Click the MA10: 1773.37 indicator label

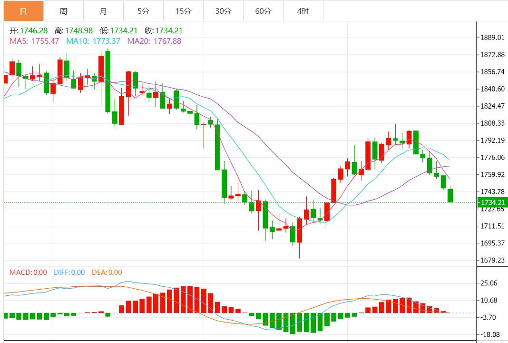tap(93, 41)
